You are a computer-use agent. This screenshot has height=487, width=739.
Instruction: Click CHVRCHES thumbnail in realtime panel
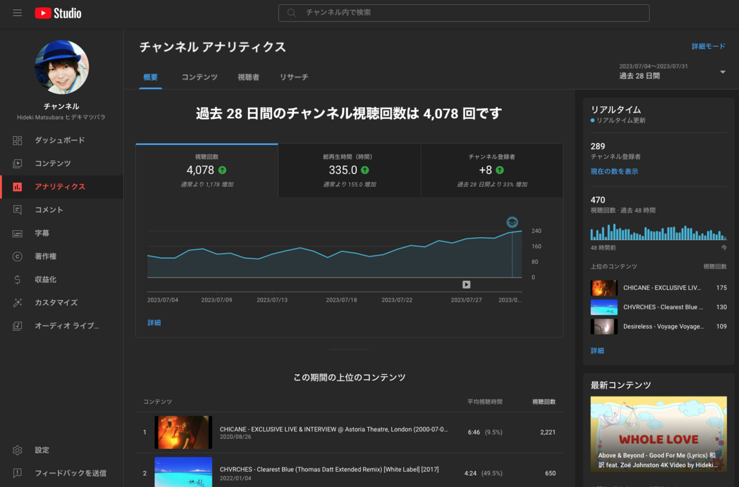[604, 307]
